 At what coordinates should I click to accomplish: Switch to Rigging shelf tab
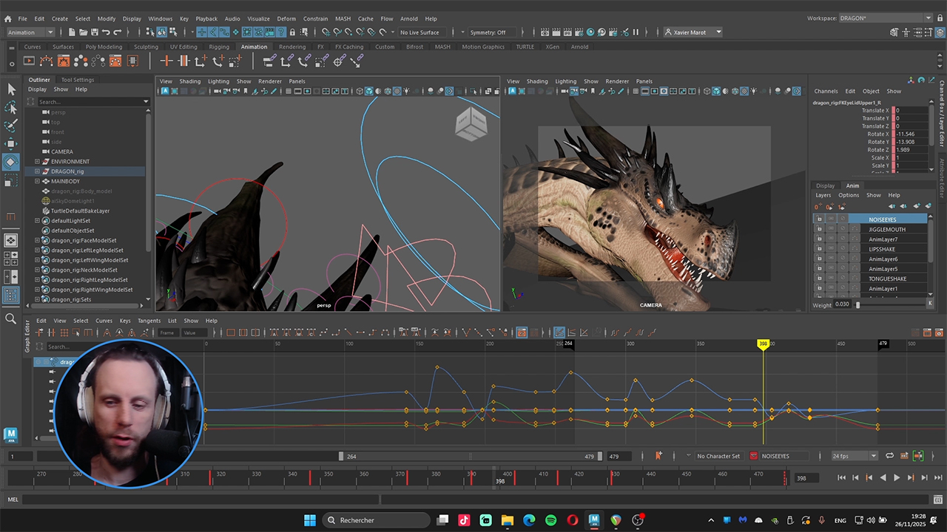[x=219, y=47]
